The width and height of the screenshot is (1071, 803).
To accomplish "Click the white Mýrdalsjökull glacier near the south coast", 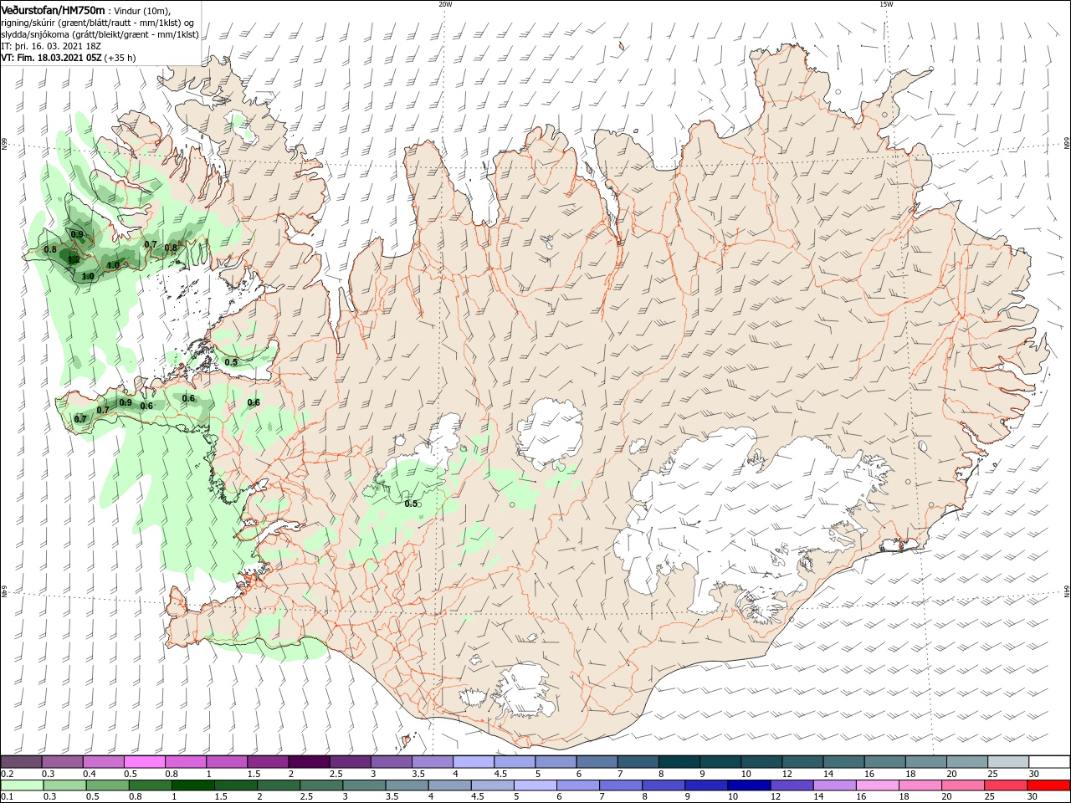I will [x=523, y=690].
